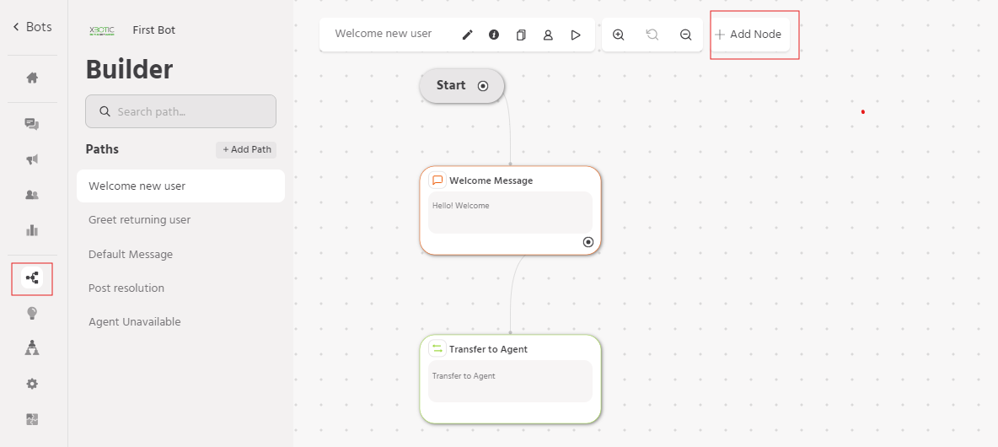The height and width of the screenshot is (447, 998).
Task: Zoom in on the canvas
Action: [x=618, y=35]
